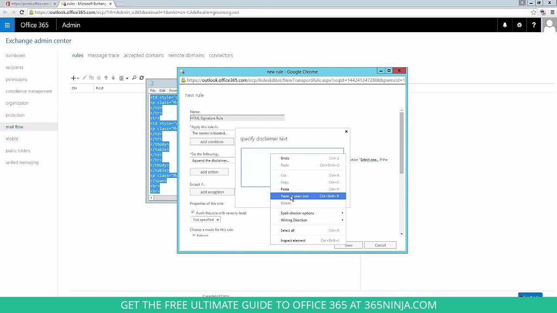557x313 pixels.
Task: Move the rule down in priority
Action: pyautogui.click(x=113, y=78)
